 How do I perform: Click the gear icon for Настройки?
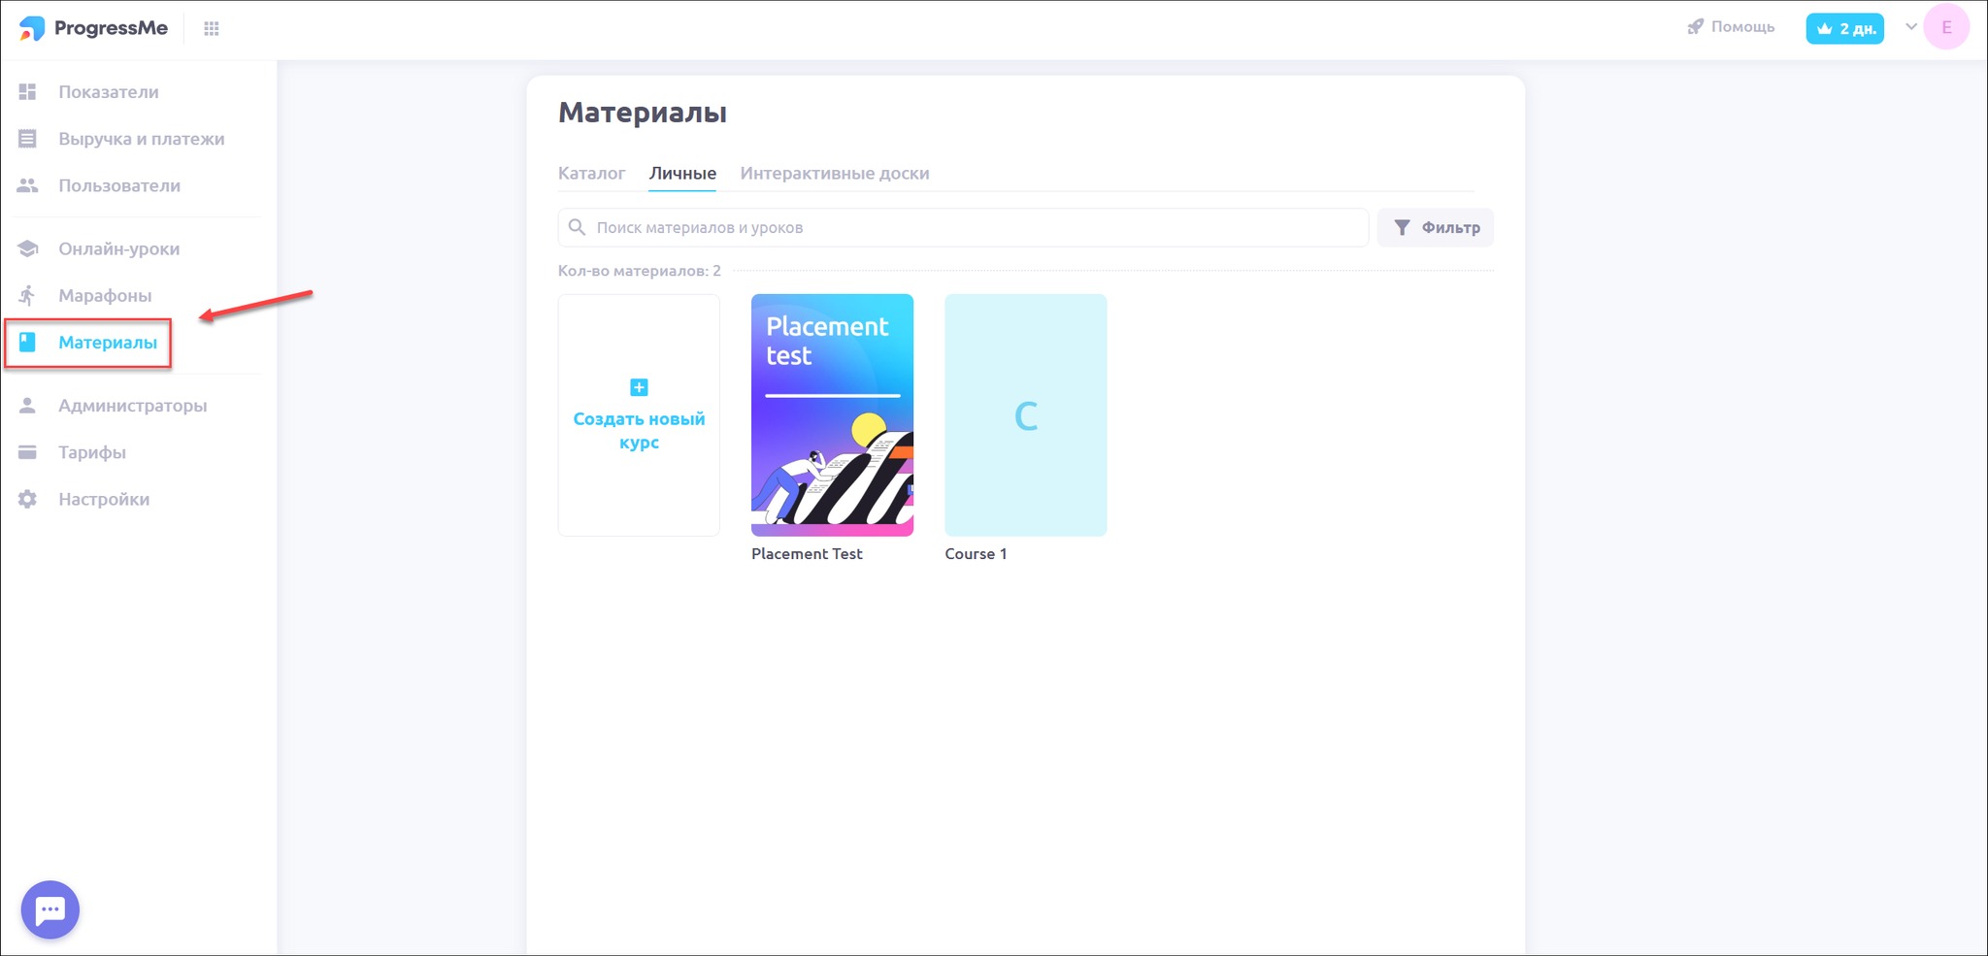pos(27,499)
